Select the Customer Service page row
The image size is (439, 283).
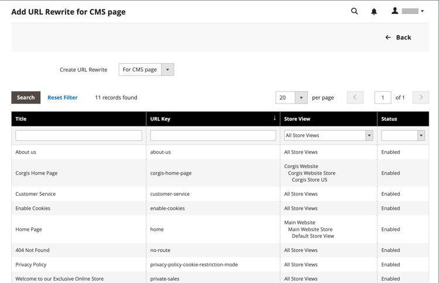click(220, 194)
